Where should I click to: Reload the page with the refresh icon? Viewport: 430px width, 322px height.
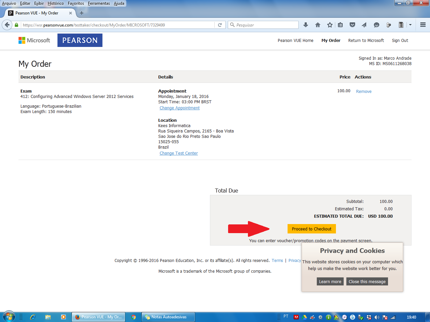click(x=220, y=25)
